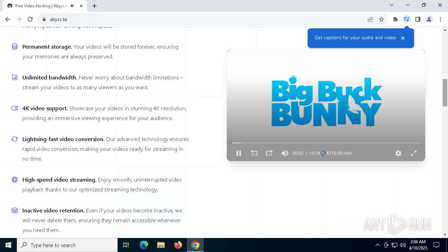Click taskbar search box
448x252 pixels.
tap(67, 245)
